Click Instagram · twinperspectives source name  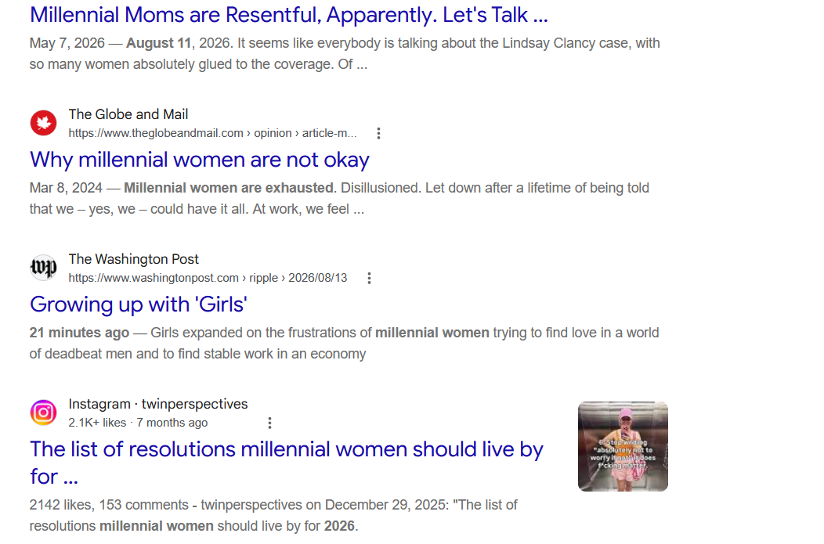click(157, 405)
